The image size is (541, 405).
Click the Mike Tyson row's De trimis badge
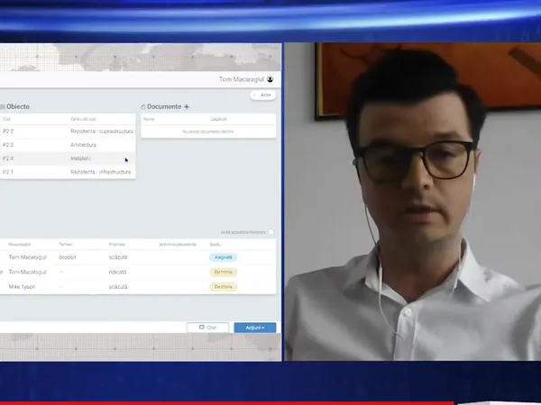tap(223, 286)
